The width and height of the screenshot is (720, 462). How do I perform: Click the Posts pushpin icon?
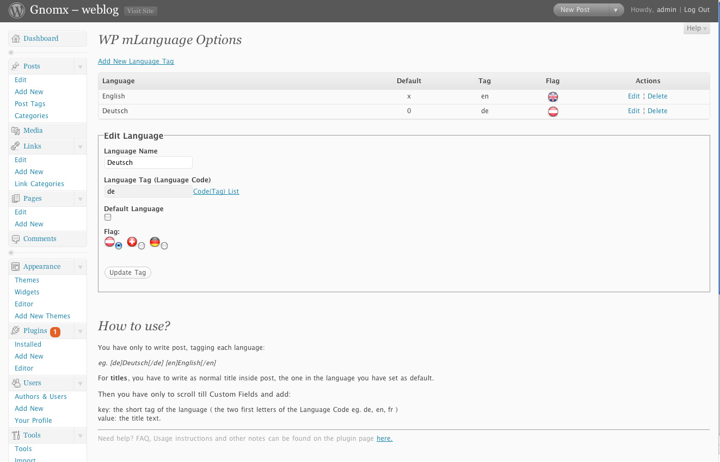(16, 66)
